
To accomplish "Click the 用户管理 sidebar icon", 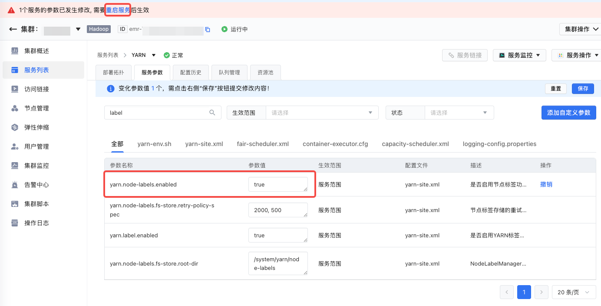I will pos(15,146).
